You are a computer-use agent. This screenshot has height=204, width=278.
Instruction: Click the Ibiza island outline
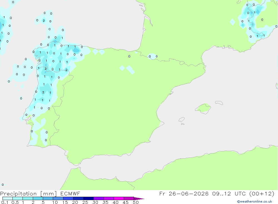click(182, 119)
